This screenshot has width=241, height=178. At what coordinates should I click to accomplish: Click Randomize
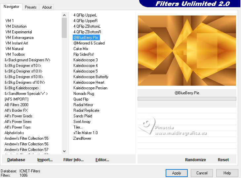(195, 160)
